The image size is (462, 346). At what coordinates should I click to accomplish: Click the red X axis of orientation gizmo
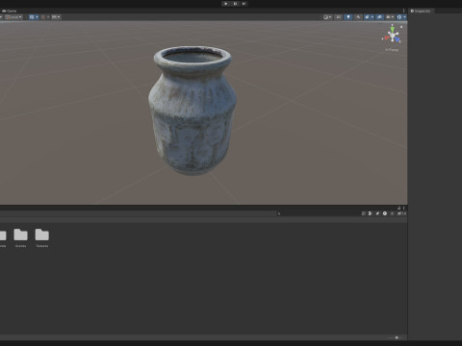coord(386,38)
